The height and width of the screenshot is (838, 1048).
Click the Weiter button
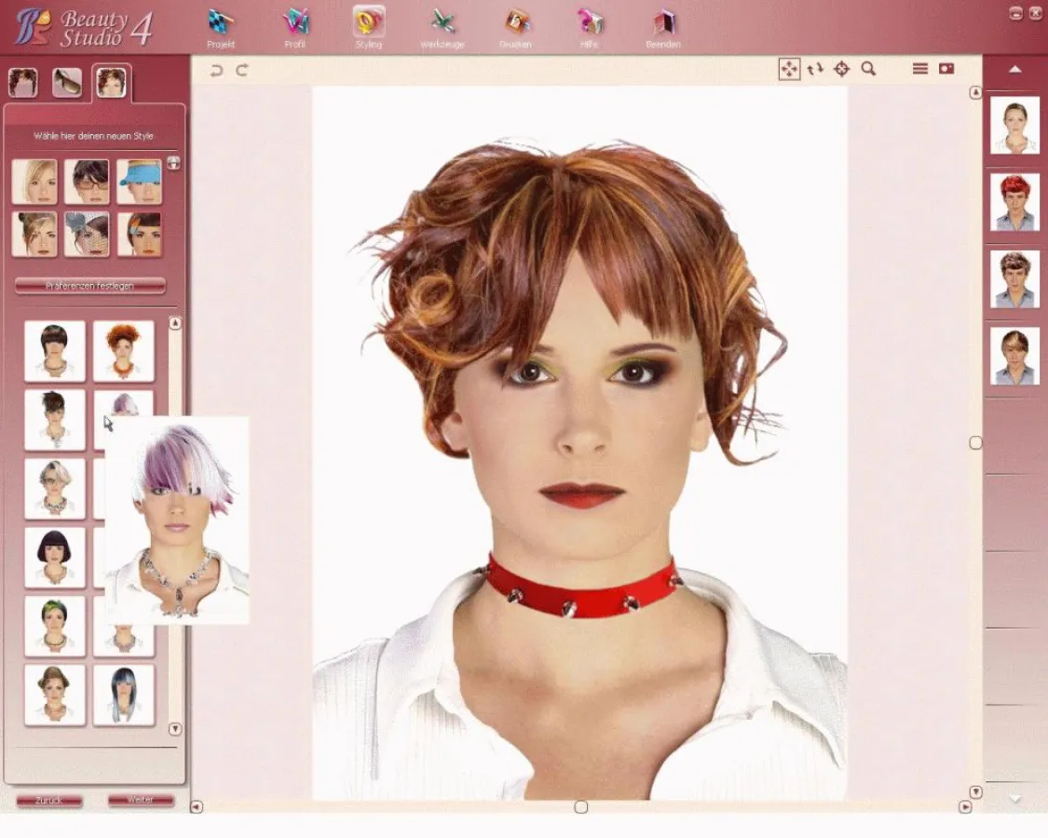point(141,800)
